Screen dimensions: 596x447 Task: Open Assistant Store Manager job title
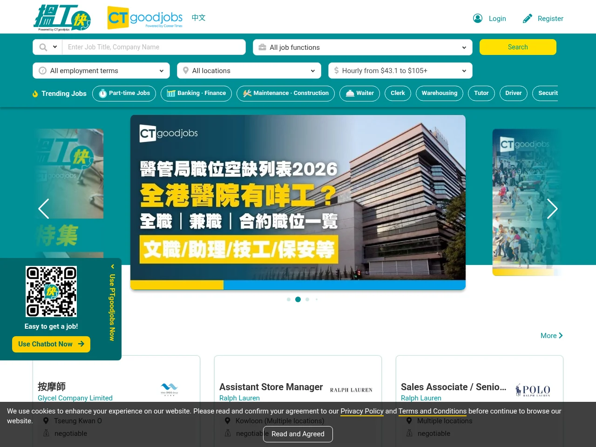(x=271, y=387)
